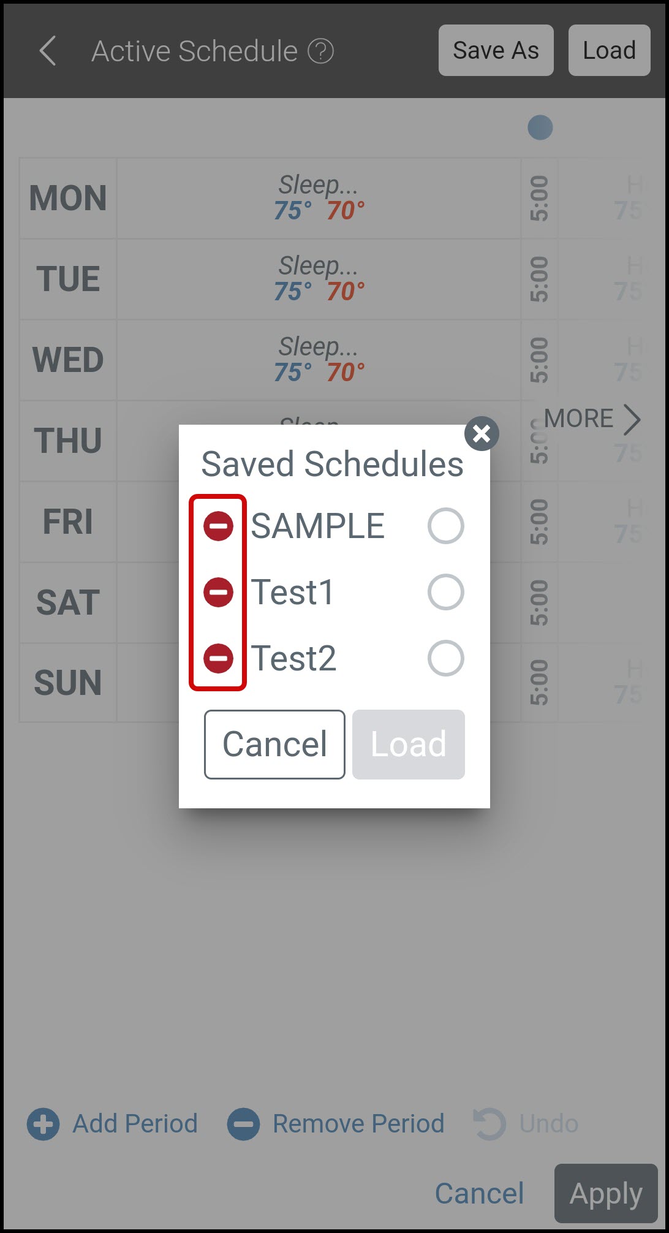Click the bottom Cancel link
This screenshot has height=1233, width=669.
[479, 1193]
